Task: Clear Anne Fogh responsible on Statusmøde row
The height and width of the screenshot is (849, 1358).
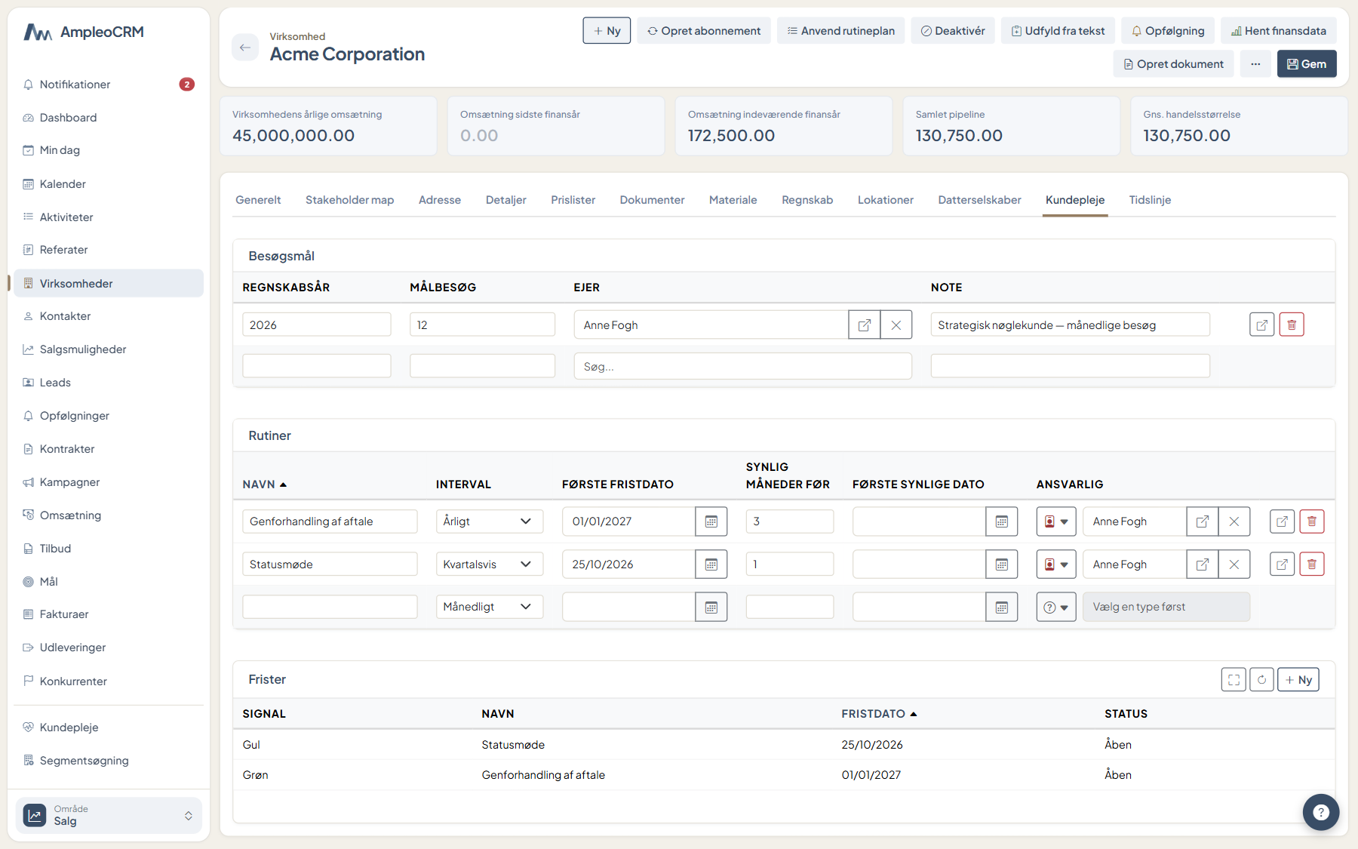Action: tap(1234, 564)
